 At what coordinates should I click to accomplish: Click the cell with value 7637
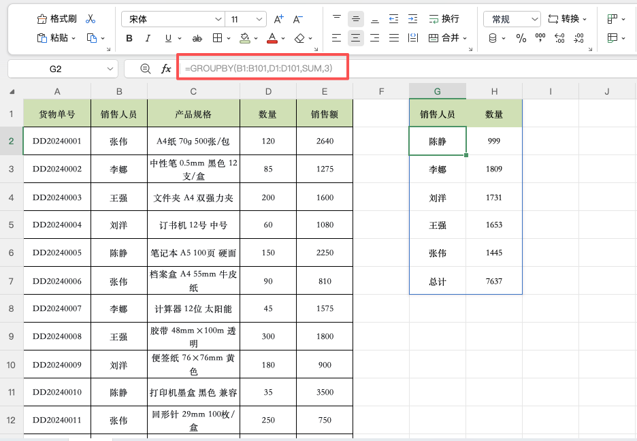click(x=494, y=281)
